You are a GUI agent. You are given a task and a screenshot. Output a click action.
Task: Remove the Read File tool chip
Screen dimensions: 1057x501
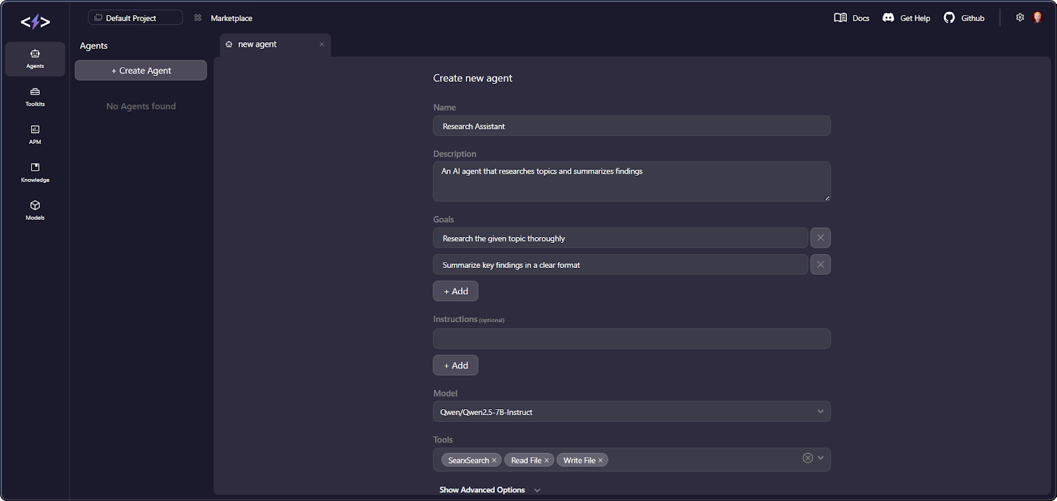pyautogui.click(x=547, y=459)
